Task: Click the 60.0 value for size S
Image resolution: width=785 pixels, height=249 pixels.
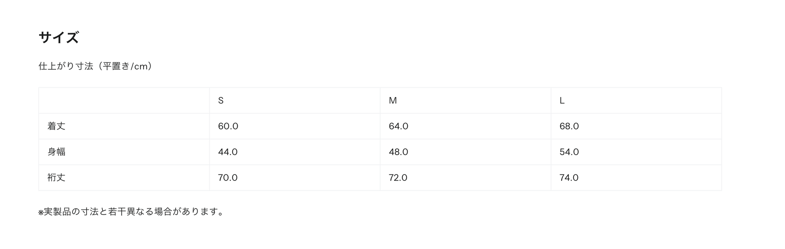Action: [x=228, y=126]
